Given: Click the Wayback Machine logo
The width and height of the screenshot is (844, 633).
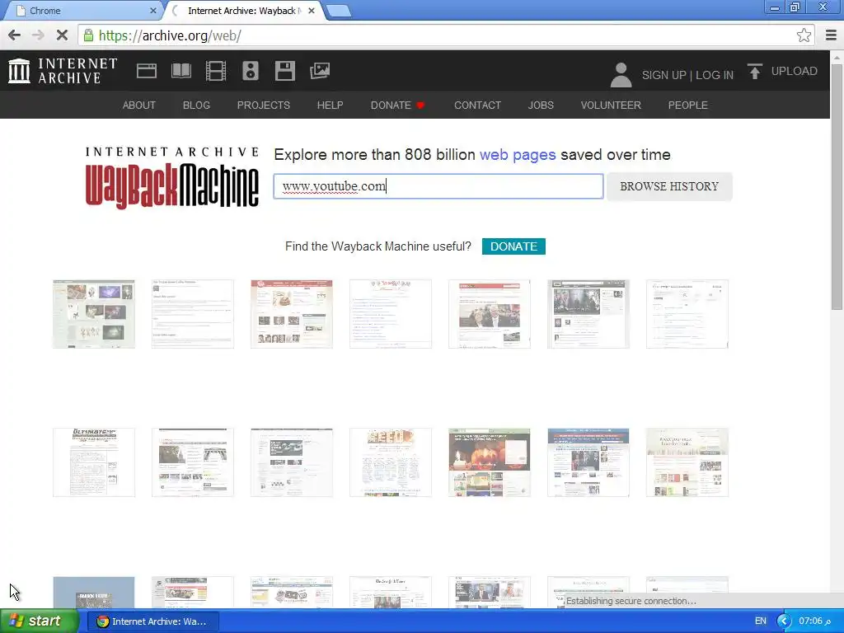Looking at the screenshot, I should click(x=171, y=178).
